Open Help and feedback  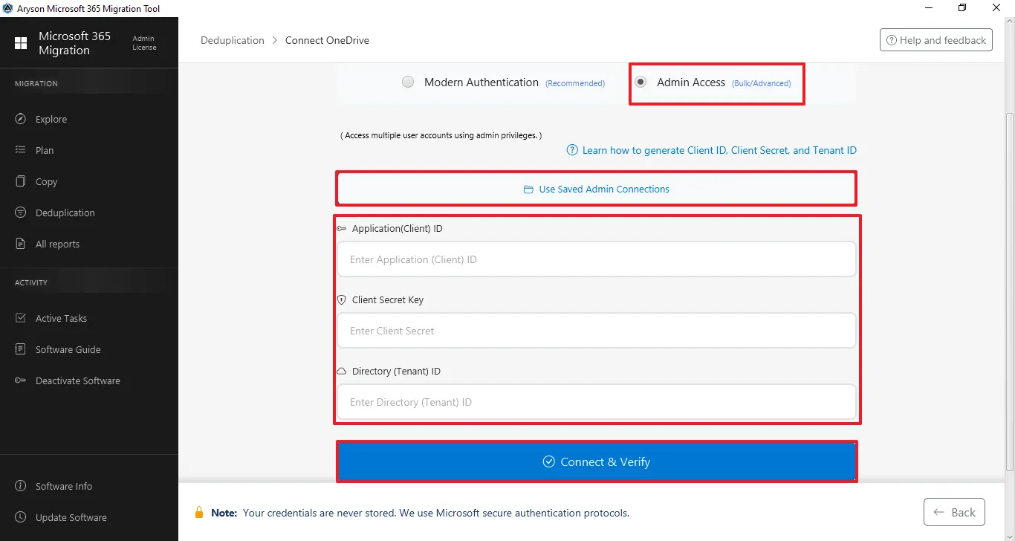point(936,40)
